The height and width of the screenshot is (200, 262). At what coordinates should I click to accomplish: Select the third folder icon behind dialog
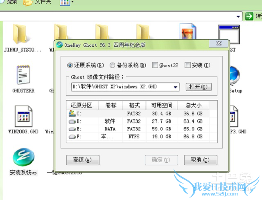(x=102, y=32)
